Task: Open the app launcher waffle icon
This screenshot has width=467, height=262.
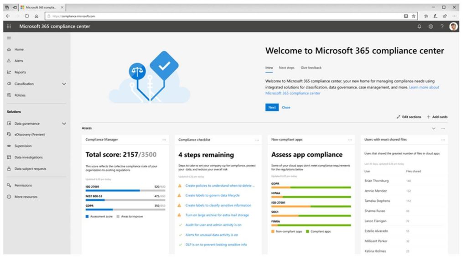Action: pyautogui.click(x=9, y=26)
